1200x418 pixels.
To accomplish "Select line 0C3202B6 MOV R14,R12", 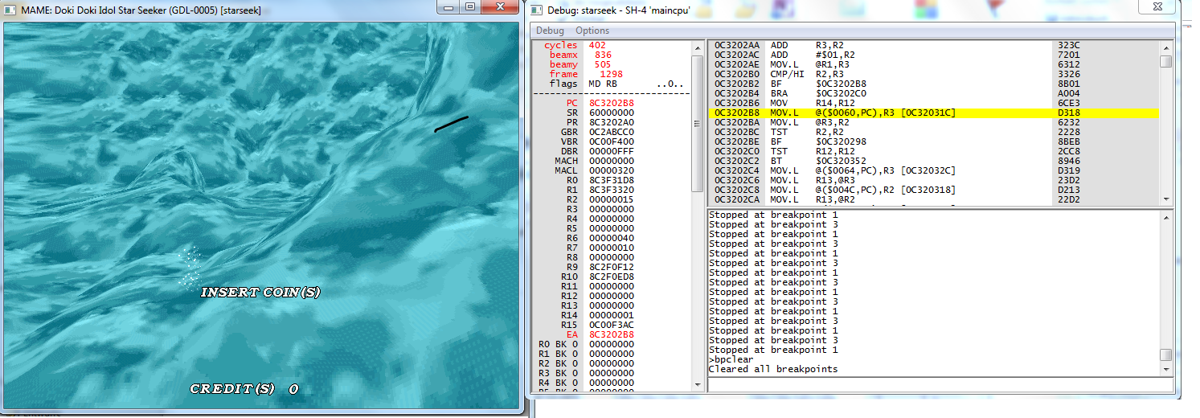I will 932,104.
